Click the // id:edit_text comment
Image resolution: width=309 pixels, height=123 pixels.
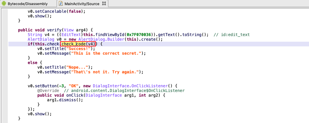[x=232, y=35]
